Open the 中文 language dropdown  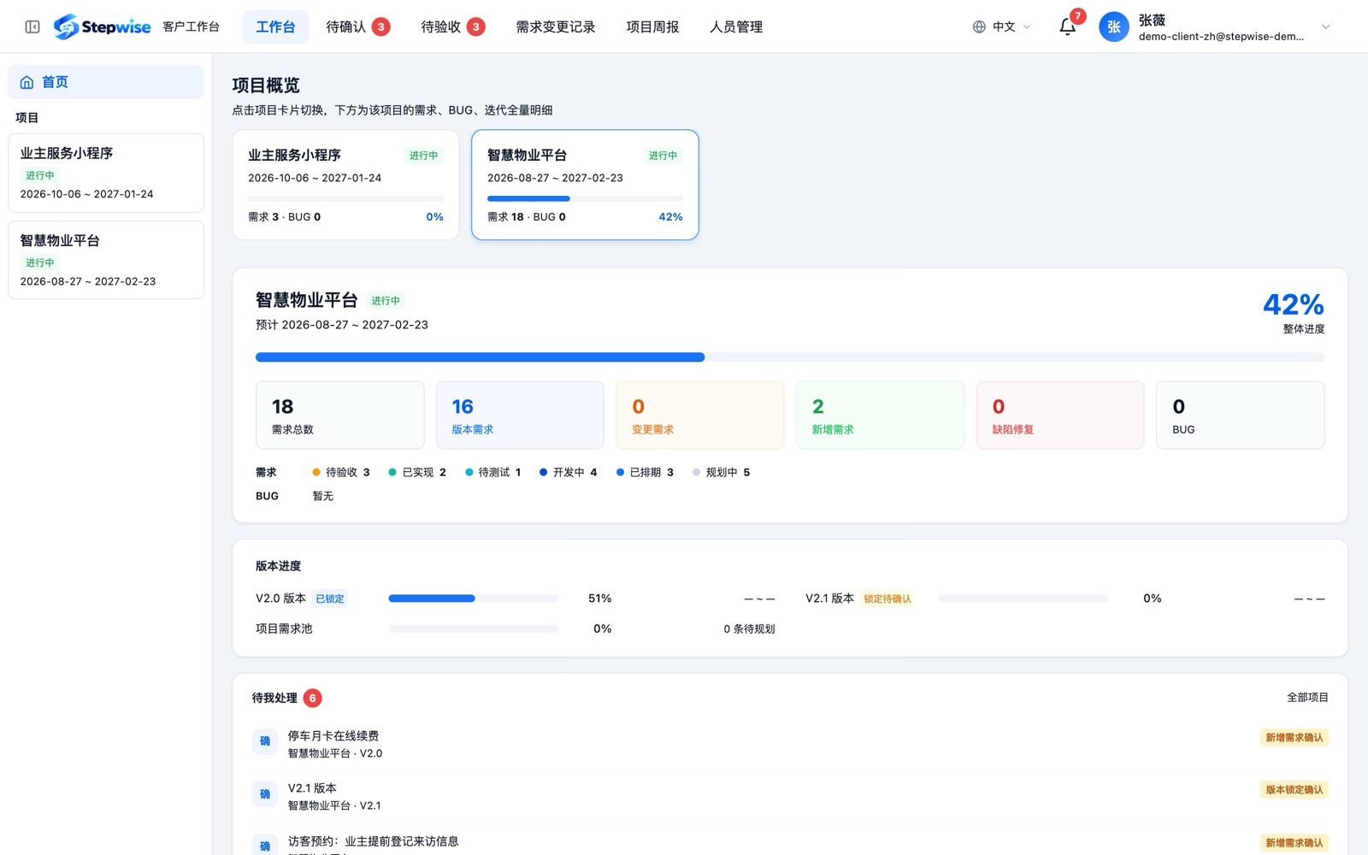coord(1002,27)
